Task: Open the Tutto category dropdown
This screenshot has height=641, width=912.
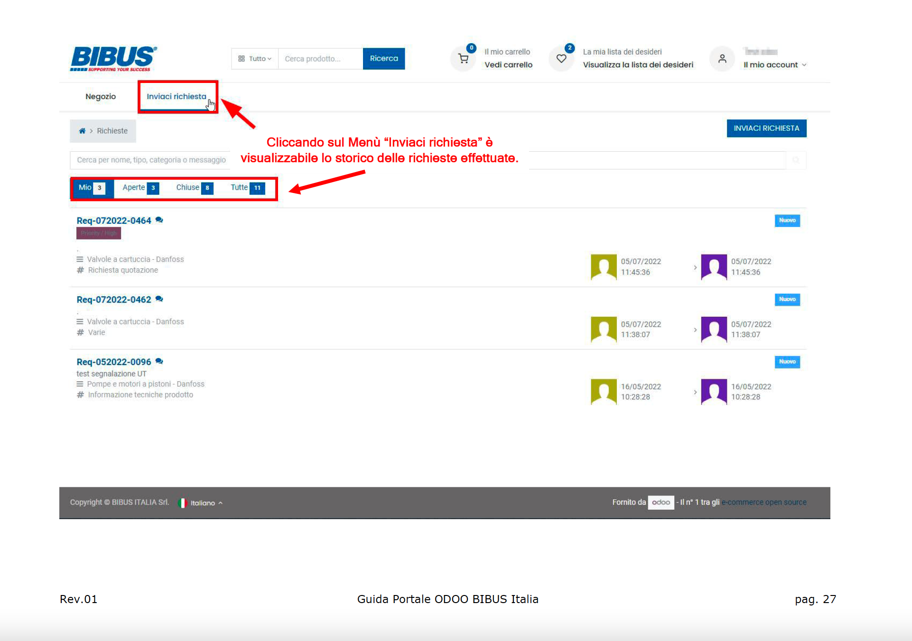Action: 255,59
